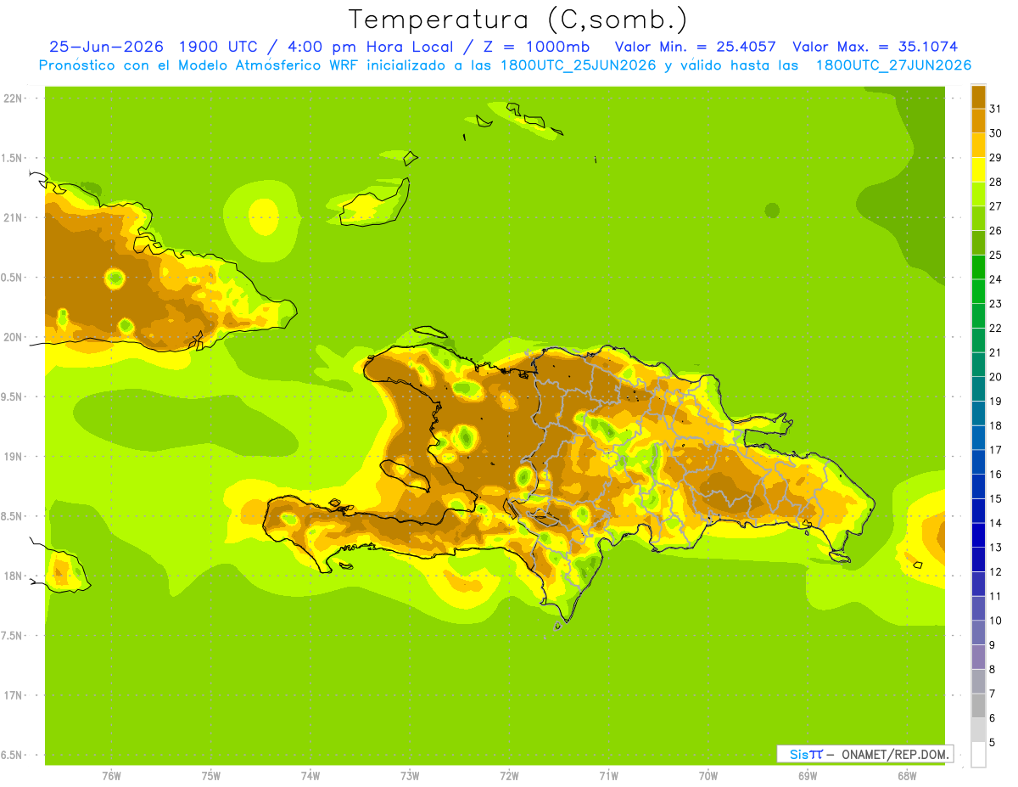Click the legend swatch between 26 and 27
1018x787 pixels.
978,218
